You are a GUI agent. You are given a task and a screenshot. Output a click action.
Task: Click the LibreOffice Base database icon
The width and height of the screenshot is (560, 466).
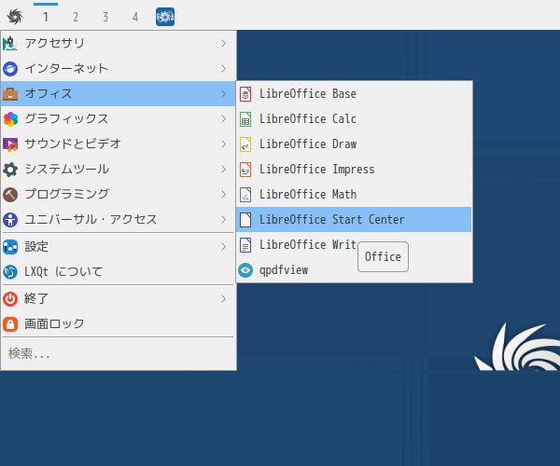tap(245, 94)
